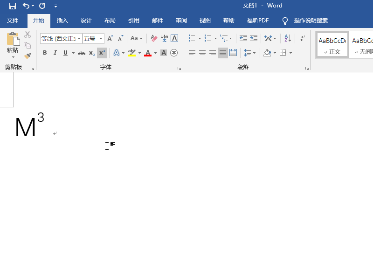Viewport: 373px width, 280px height.
Task: Open the enclosed characters 字 icon
Action: tap(174, 53)
